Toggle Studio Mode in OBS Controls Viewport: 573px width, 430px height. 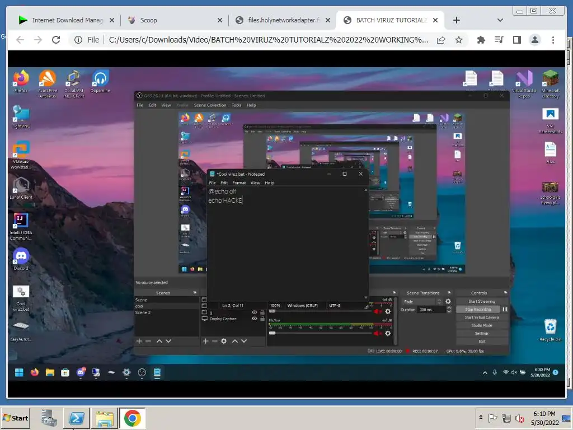tap(482, 325)
